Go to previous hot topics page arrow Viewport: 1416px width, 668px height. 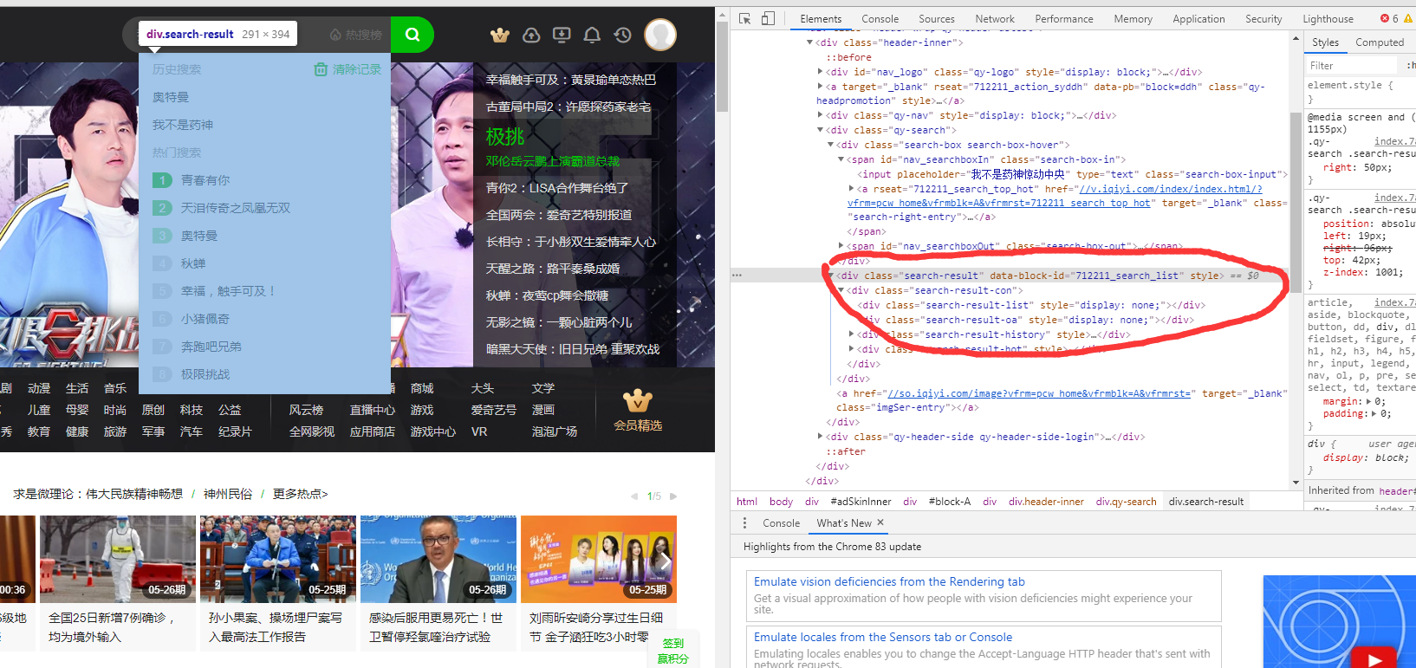[x=634, y=496]
